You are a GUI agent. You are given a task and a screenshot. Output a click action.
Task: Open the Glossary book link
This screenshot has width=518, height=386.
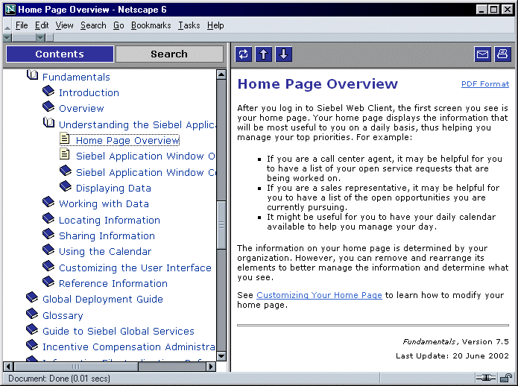pos(63,316)
